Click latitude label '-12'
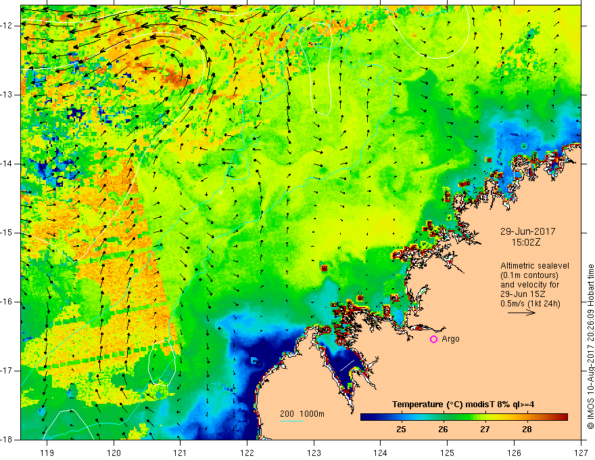The height and width of the screenshot is (460, 595). pyautogui.click(x=7, y=26)
